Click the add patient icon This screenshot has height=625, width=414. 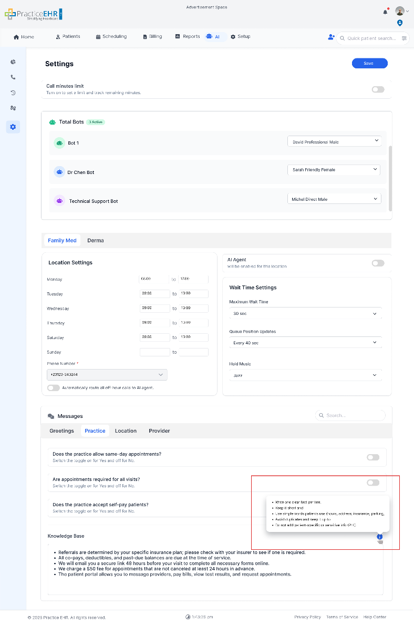(x=331, y=37)
